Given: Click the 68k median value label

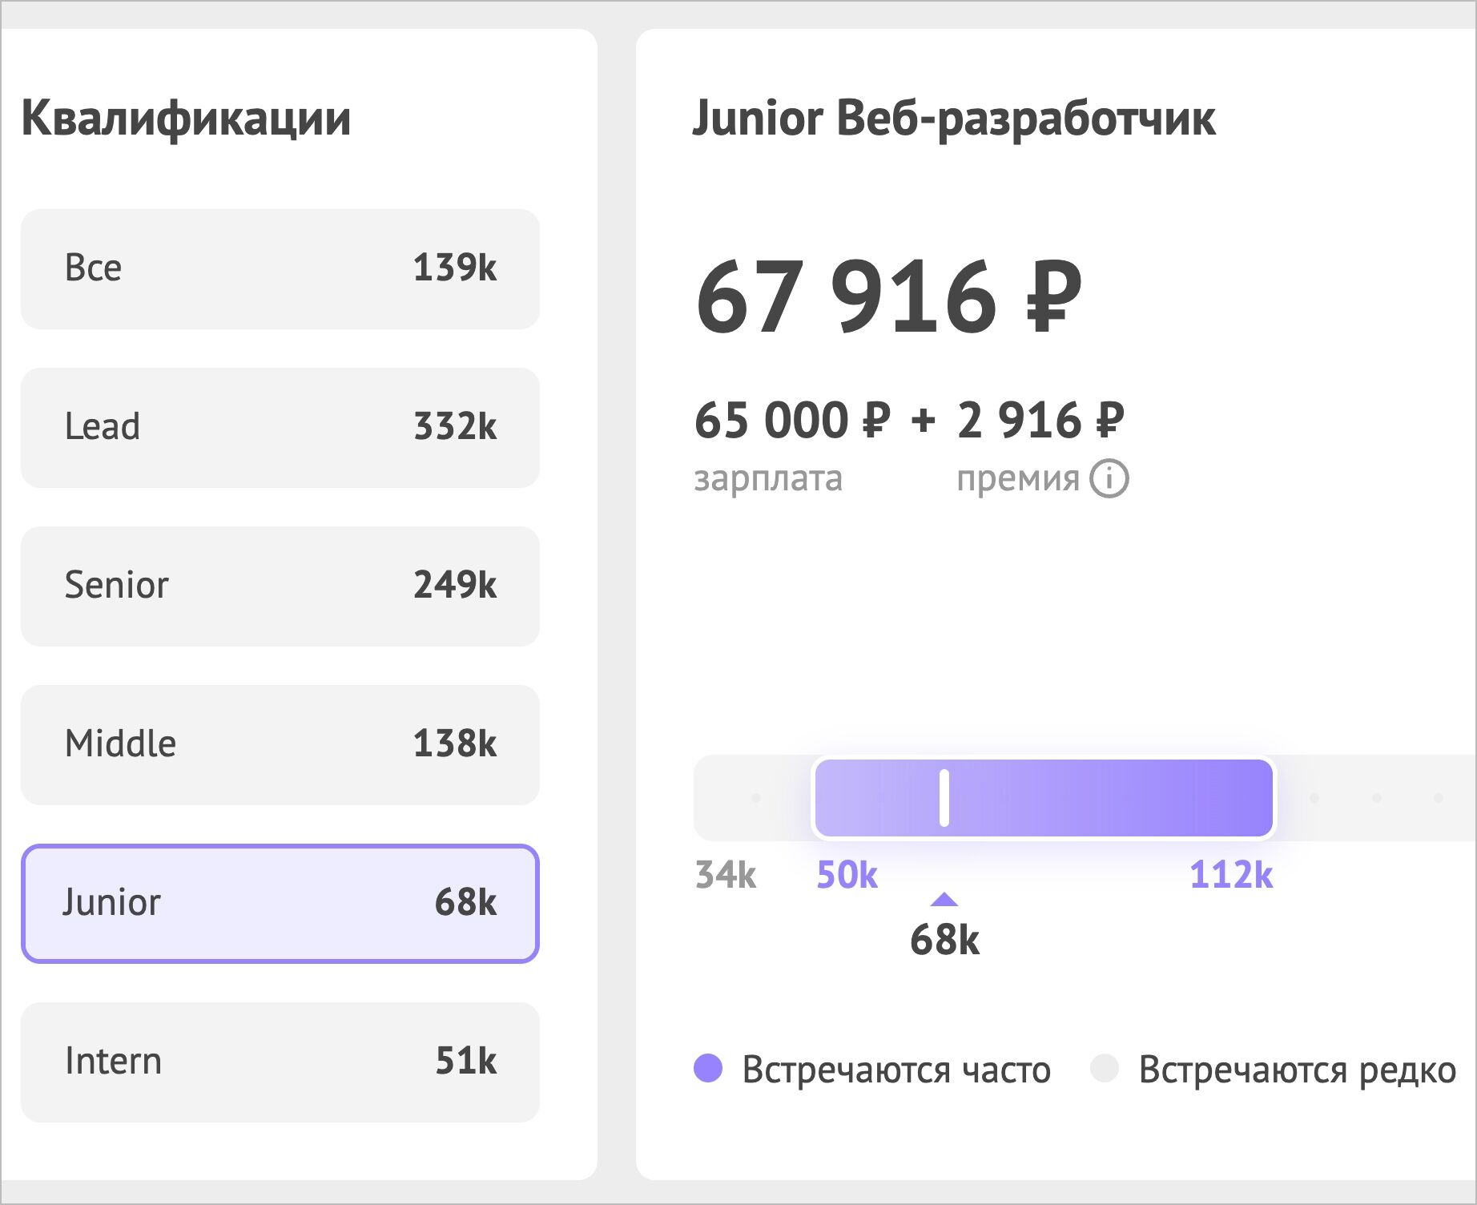Looking at the screenshot, I should [x=944, y=940].
